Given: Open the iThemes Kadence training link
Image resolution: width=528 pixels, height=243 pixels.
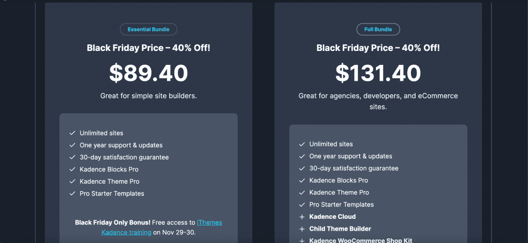Looking at the screenshot, I should click(x=161, y=227).
